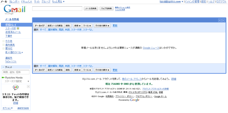Screen dimensions: 228x113
Task: Open プライバシー ポリシー link
Action: click(125, 96)
